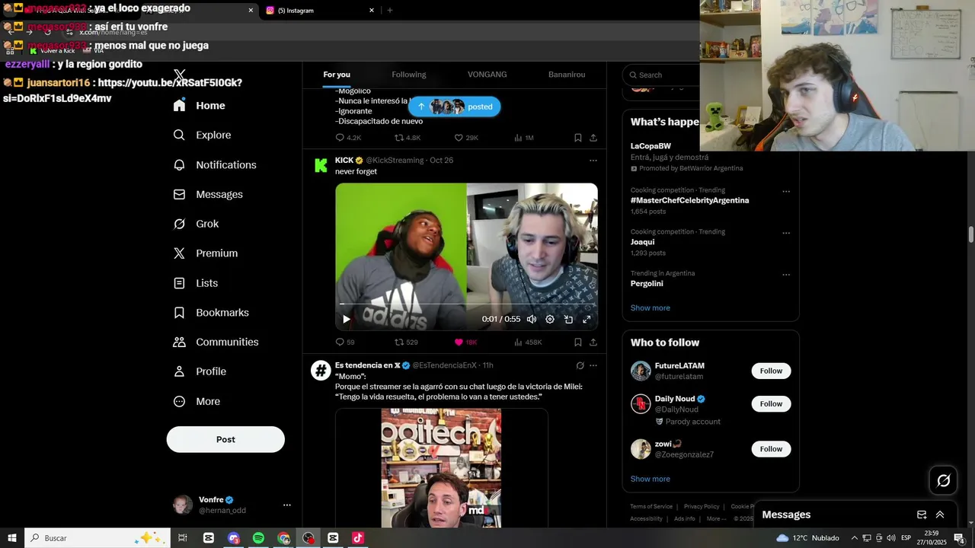Open more options on Es tendencia en X post
975x548 pixels.
(593, 366)
